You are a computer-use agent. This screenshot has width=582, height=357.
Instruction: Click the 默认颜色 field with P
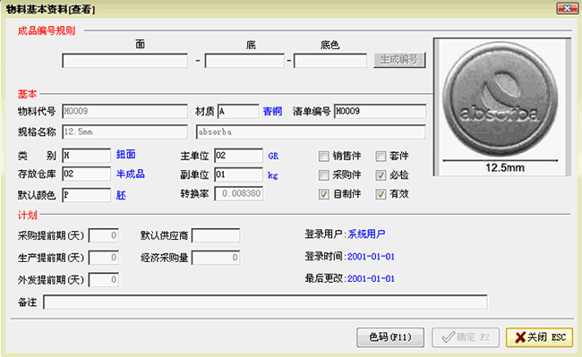point(86,195)
